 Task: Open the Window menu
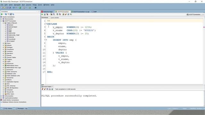pyautogui.click(x=46, y=5)
